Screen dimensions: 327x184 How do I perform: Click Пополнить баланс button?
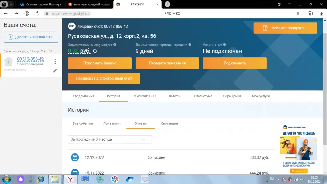point(100,63)
